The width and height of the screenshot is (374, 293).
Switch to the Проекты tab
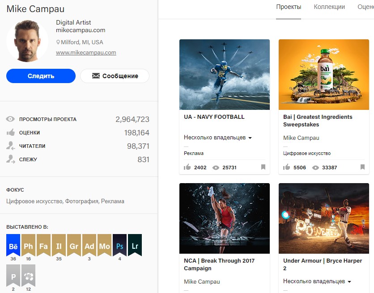(289, 7)
